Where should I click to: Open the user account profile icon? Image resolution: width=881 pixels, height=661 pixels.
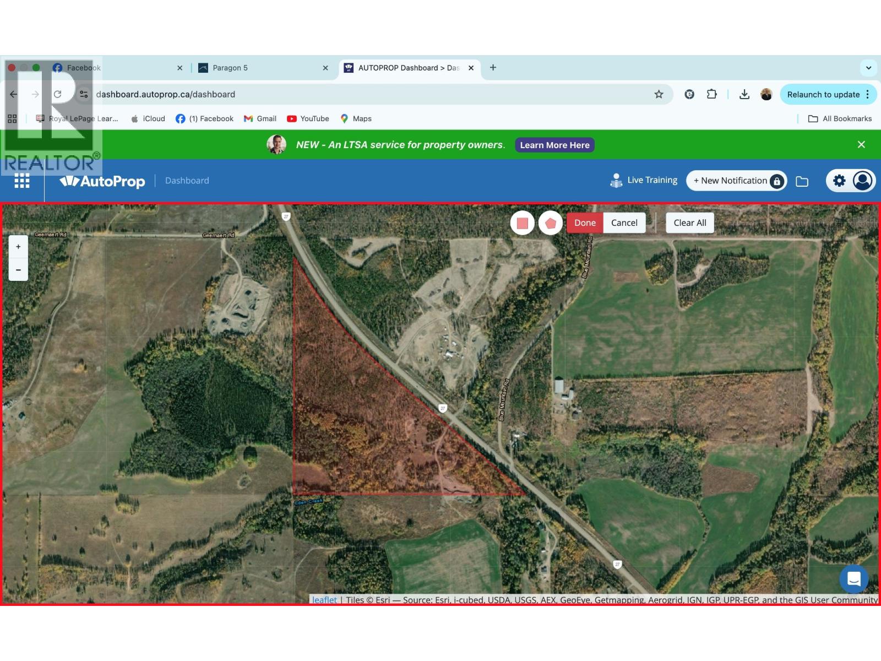pyautogui.click(x=862, y=181)
